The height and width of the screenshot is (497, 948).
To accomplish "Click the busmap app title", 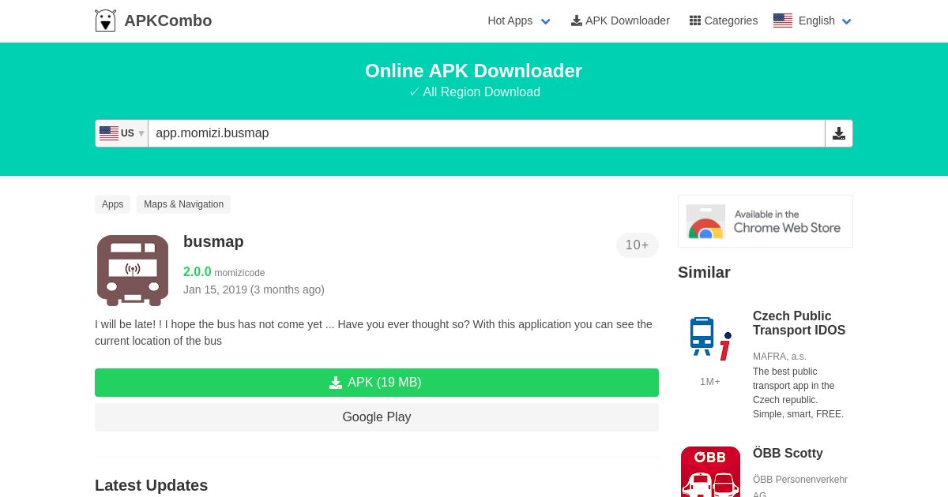I will pos(213,241).
